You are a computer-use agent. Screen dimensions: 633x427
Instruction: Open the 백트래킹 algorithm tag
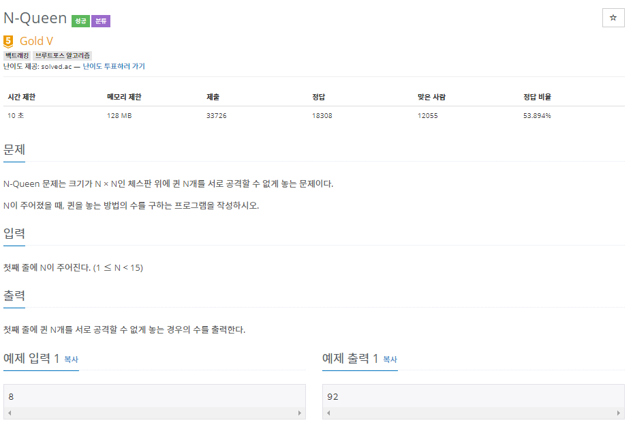click(x=17, y=55)
